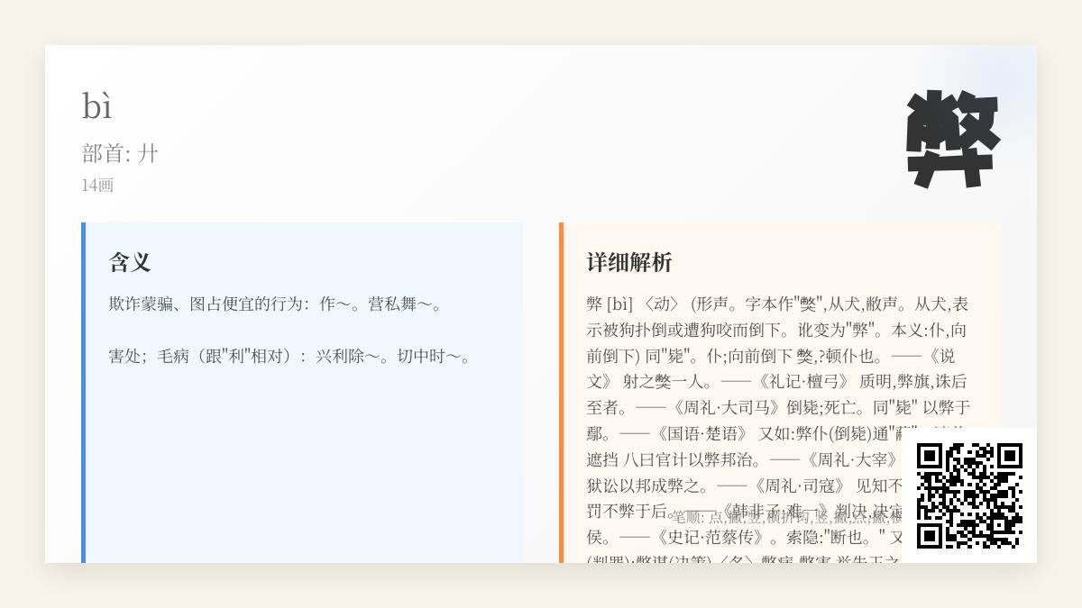Click the stroke count 14画

pos(97,186)
